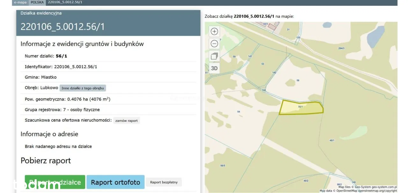Image resolution: width=408 pixels, height=193 pixels.
Task: Open the POLSKA breadcrumb item
Action: [37, 2]
